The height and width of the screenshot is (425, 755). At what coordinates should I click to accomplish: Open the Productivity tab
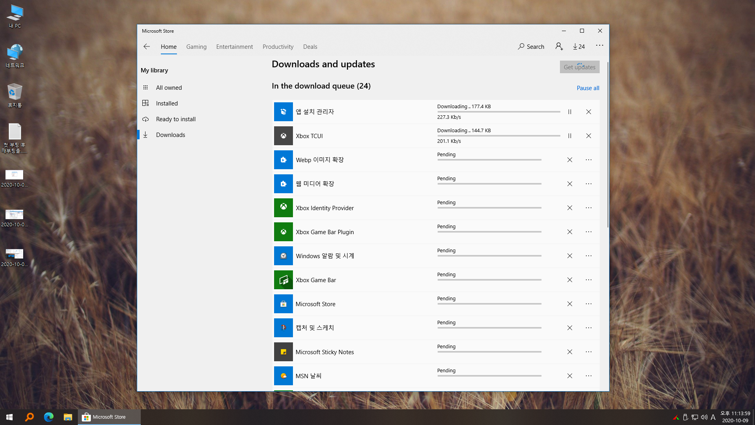pos(278,46)
